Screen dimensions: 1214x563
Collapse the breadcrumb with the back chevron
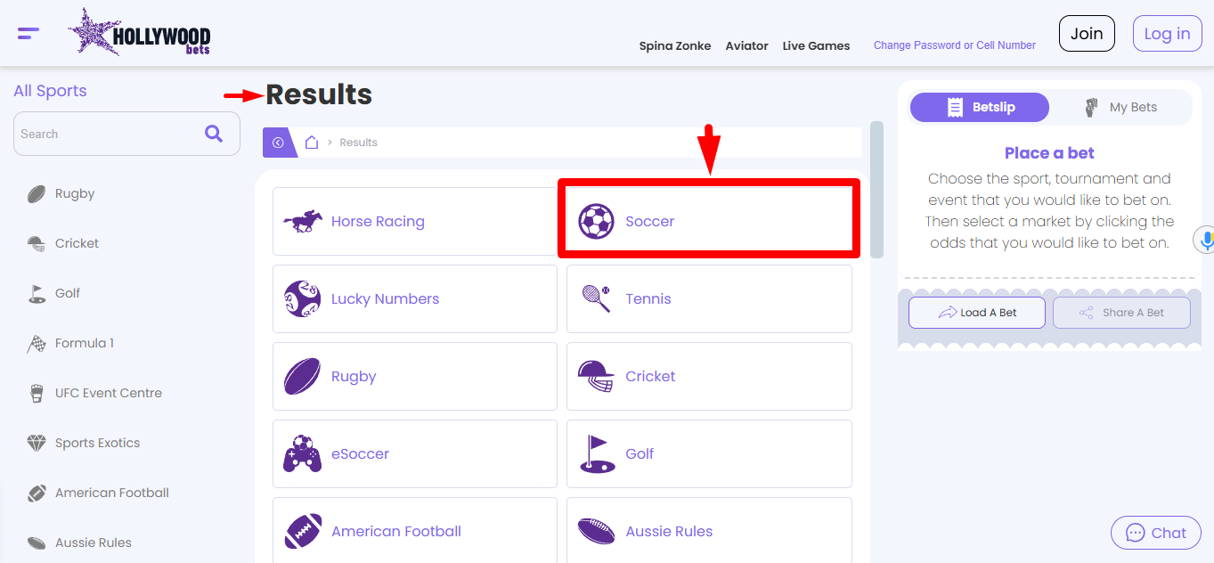(279, 142)
